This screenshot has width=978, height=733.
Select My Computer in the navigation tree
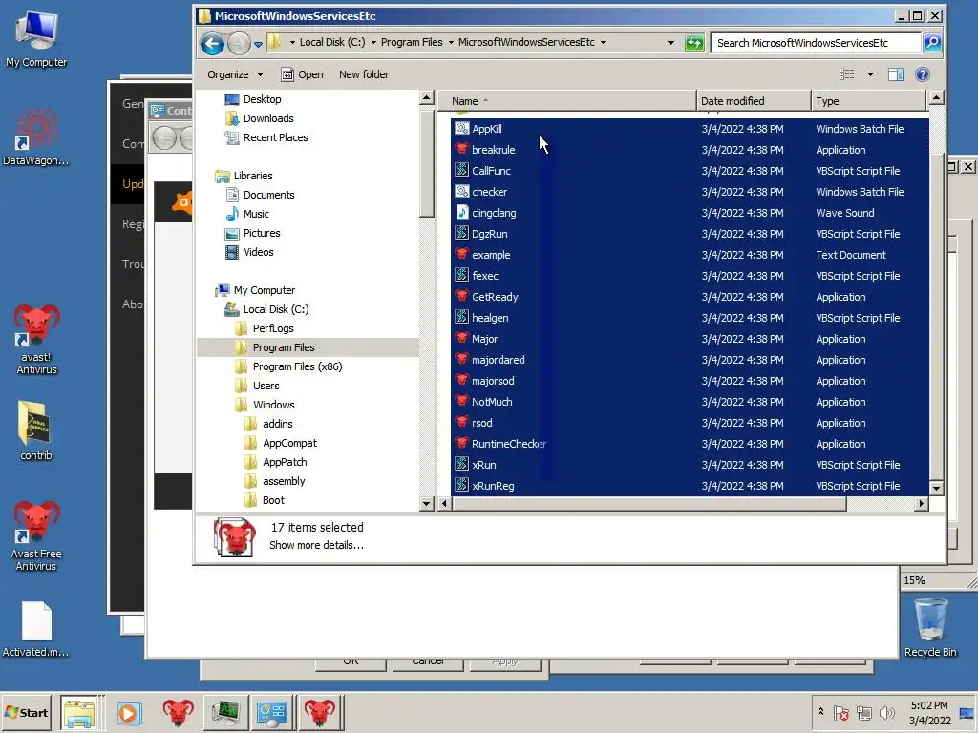[x=264, y=290]
